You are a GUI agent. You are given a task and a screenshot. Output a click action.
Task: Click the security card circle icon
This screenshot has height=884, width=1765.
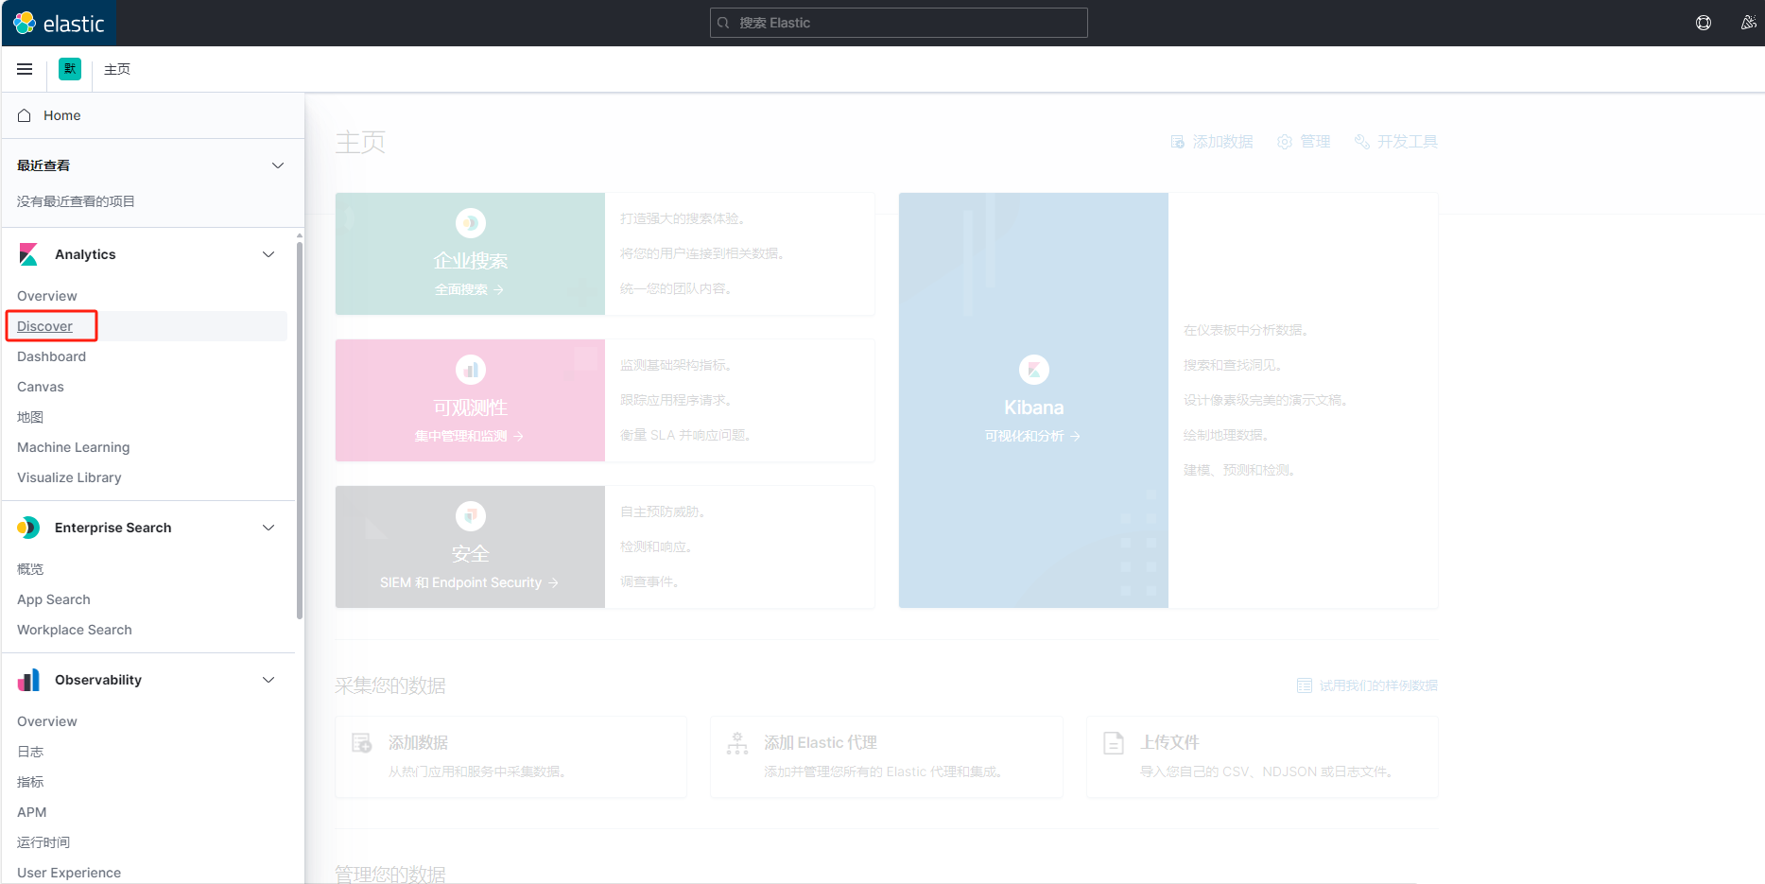471,516
